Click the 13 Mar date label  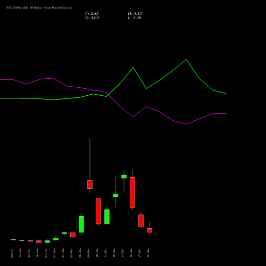122,253
